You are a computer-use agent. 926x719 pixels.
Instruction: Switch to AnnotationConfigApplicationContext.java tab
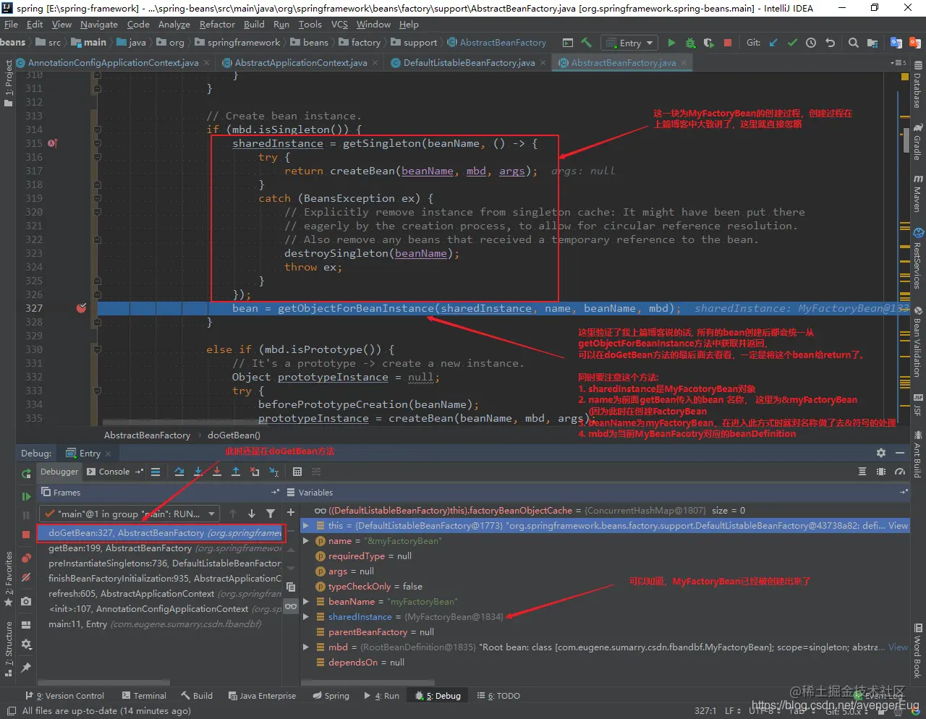point(113,63)
